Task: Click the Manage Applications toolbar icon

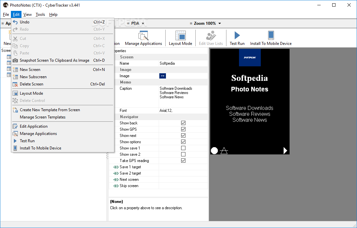Action: point(143,36)
